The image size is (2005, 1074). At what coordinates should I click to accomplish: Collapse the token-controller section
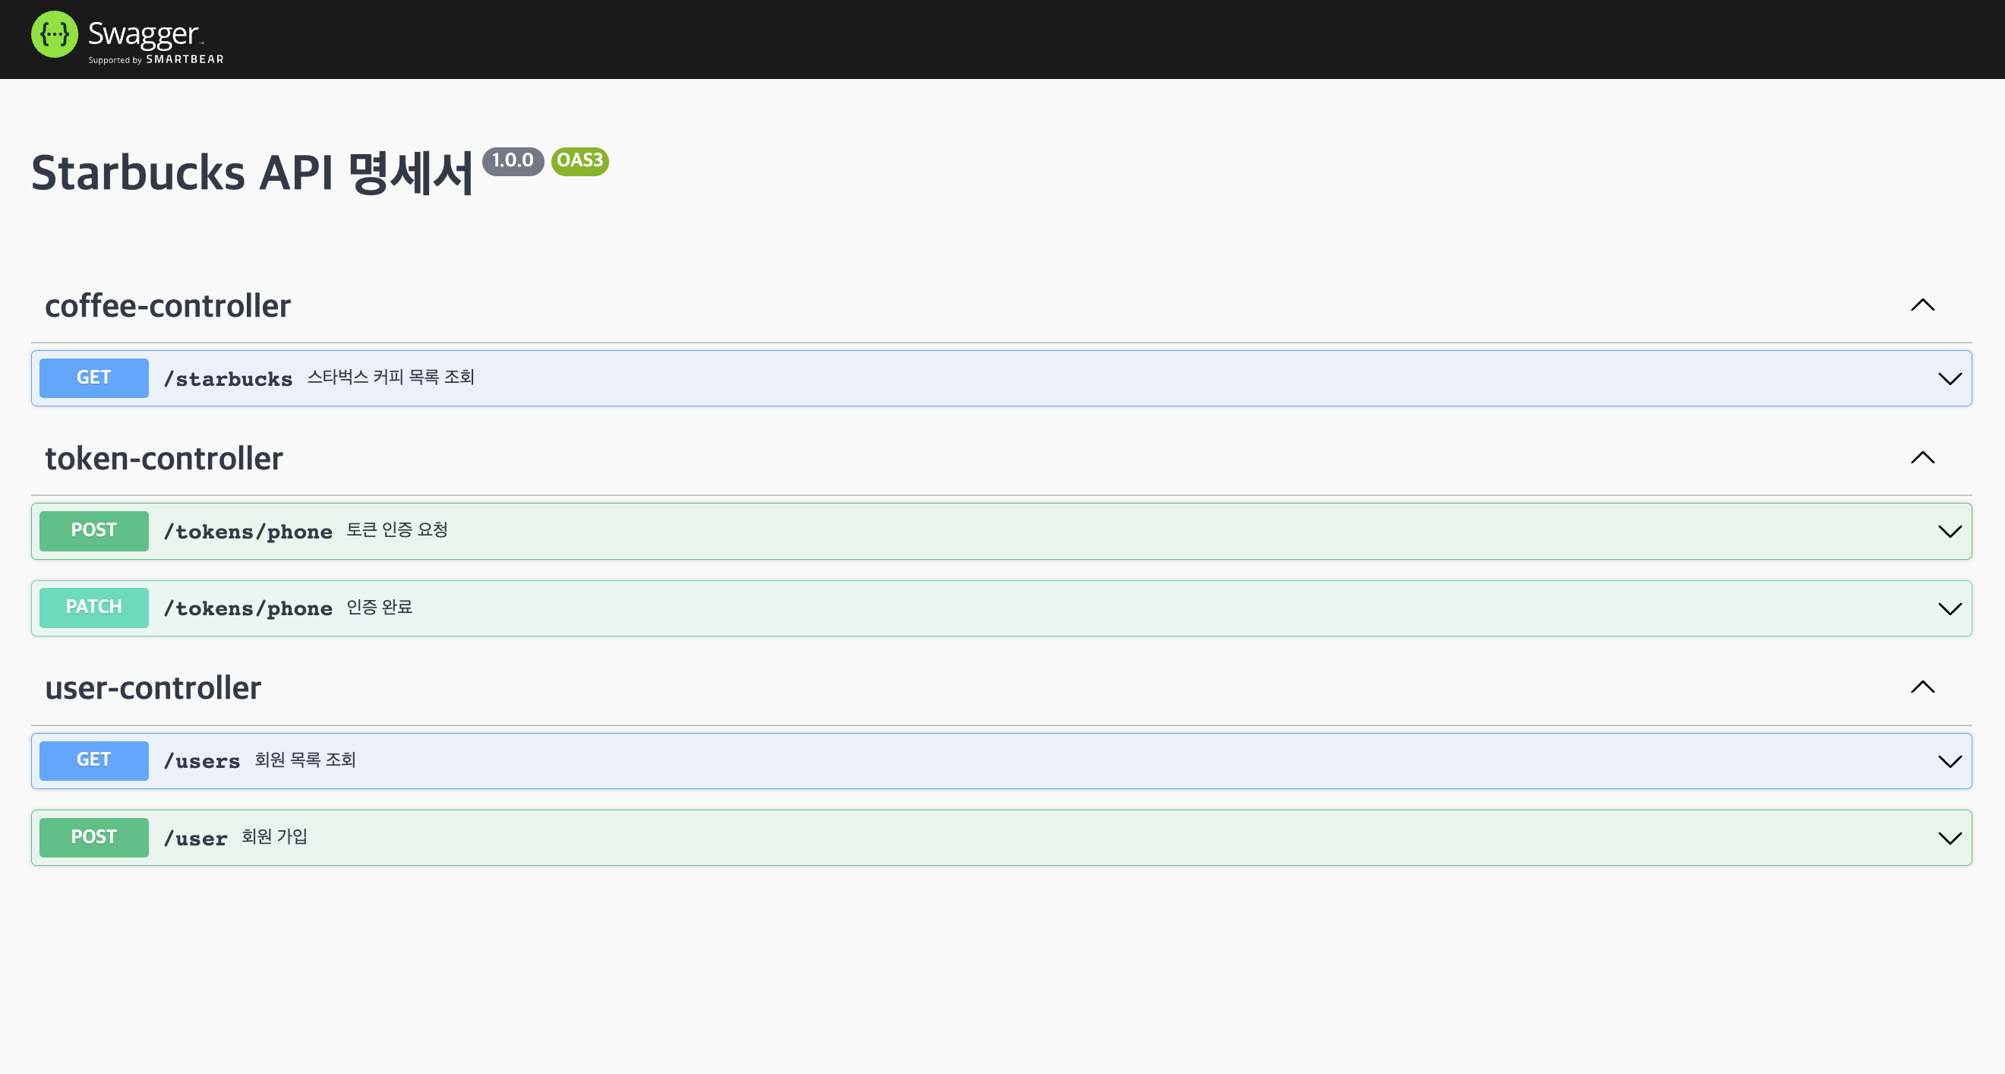(1922, 457)
